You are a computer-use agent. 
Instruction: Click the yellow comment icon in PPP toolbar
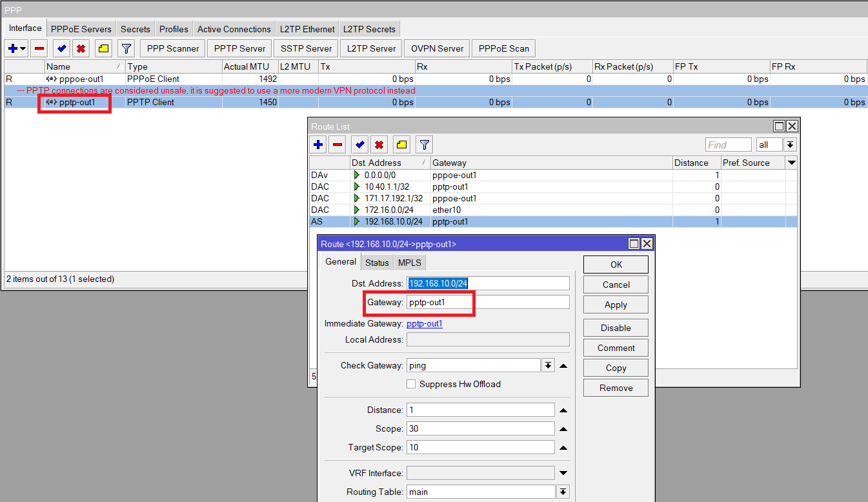pos(103,48)
